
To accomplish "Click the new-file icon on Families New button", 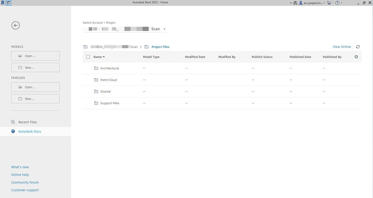I will tap(20, 99).
